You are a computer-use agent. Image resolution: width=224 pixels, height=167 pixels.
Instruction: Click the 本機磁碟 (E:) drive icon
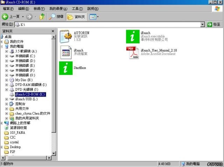[x=12, y=66]
